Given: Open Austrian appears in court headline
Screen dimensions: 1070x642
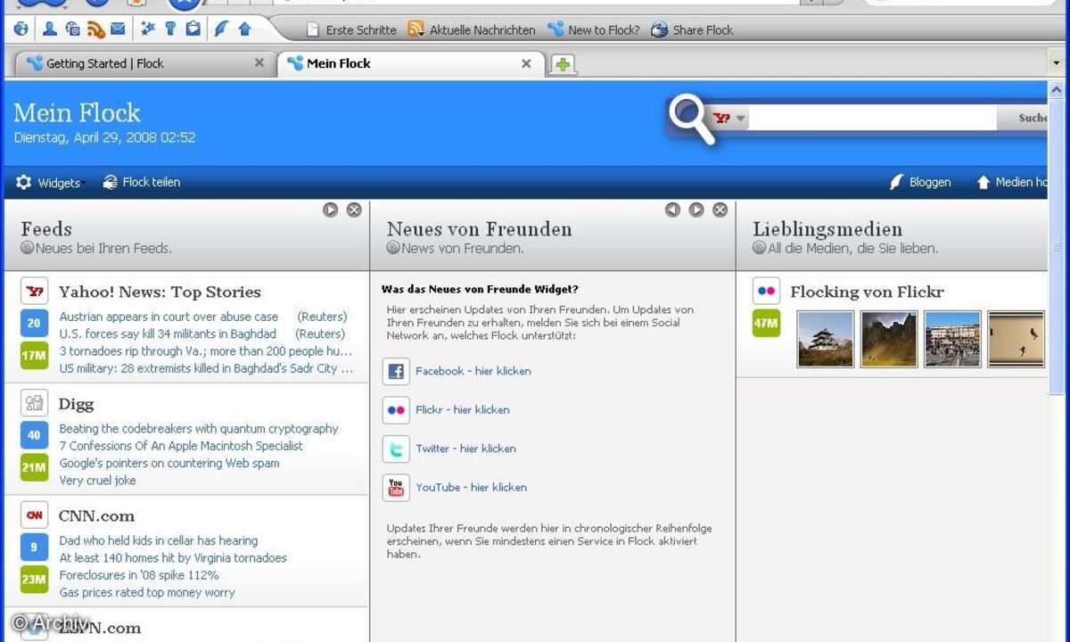Looking at the screenshot, I should pos(169,317).
